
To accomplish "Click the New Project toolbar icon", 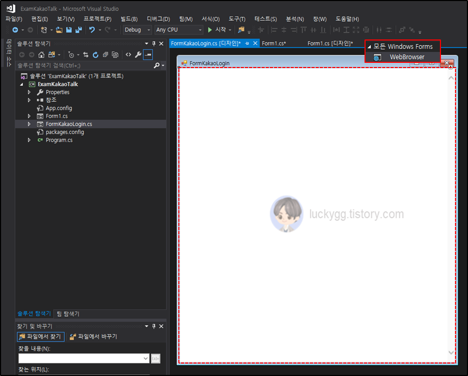I will 44,30.
